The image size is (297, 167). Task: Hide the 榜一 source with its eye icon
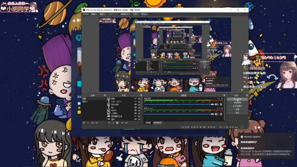click(136, 107)
